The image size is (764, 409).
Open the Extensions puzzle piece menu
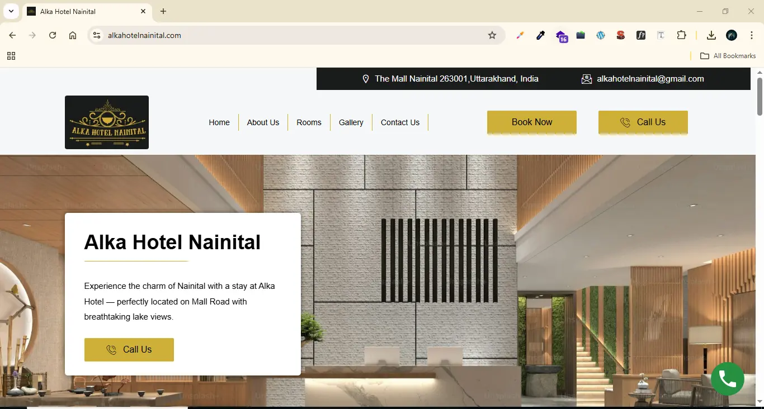point(681,35)
